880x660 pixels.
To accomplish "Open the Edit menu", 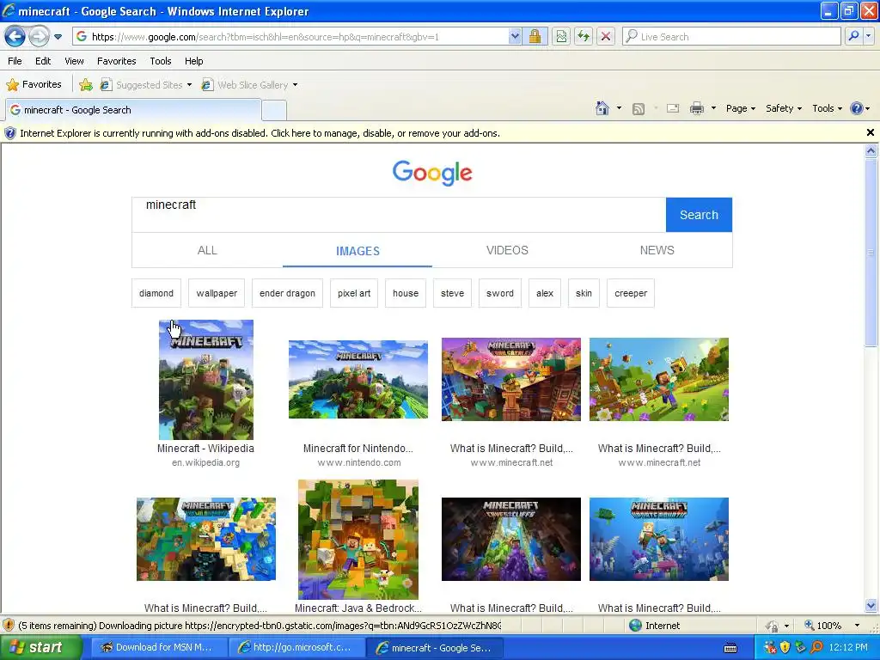I will point(43,61).
